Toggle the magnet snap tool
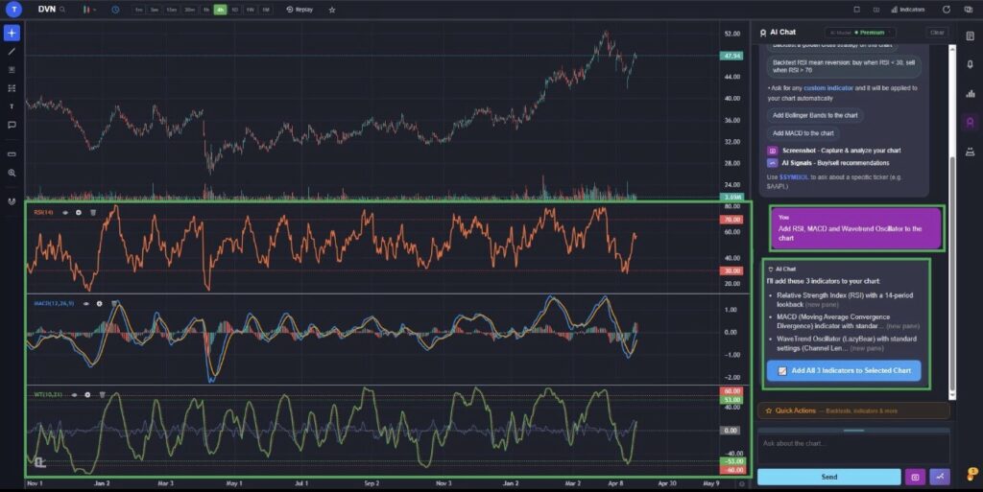The image size is (983, 492). (12, 201)
